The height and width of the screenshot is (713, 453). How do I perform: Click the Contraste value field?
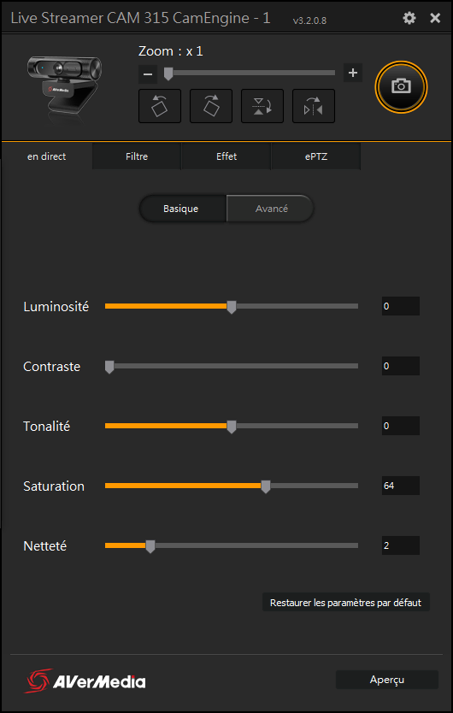[x=401, y=366]
